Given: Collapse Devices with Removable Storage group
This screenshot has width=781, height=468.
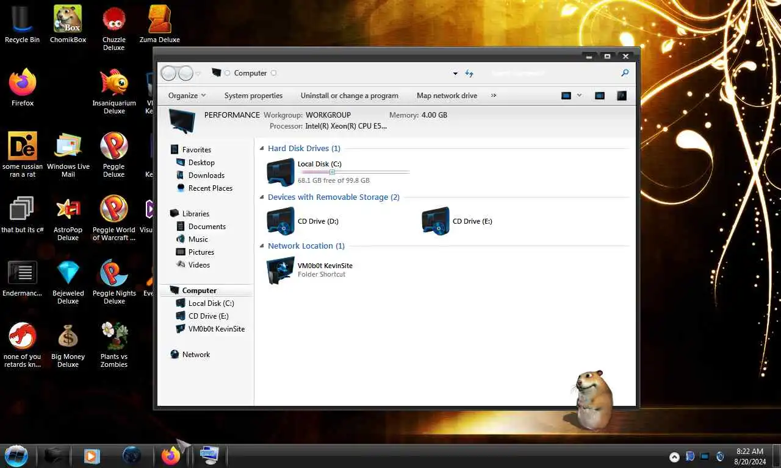Looking at the screenshot, I should (x=262, y=197).
